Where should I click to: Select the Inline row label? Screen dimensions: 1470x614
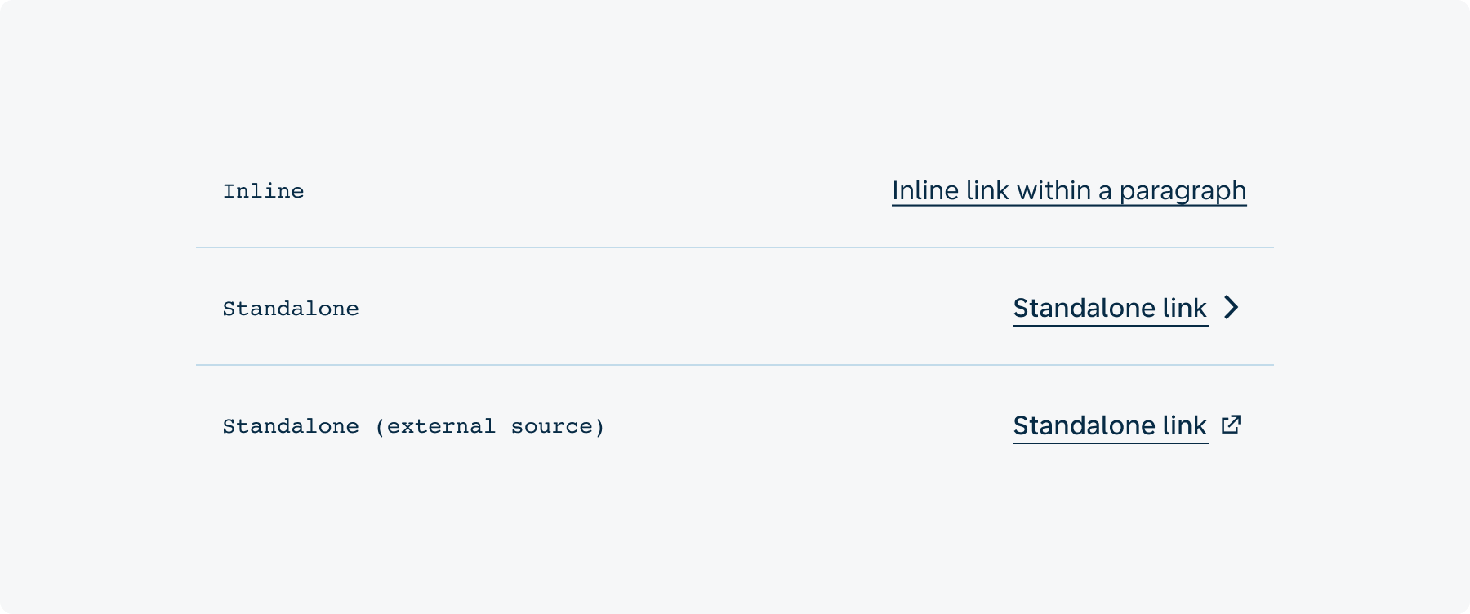[263, 191]
